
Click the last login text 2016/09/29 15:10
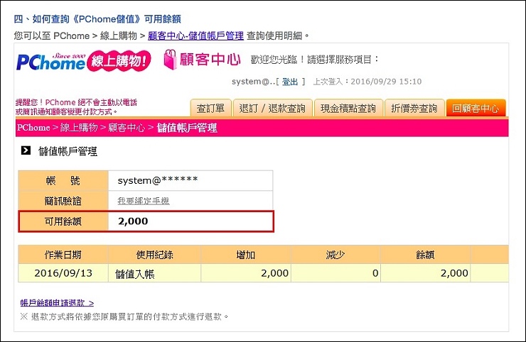coord(386,82)
